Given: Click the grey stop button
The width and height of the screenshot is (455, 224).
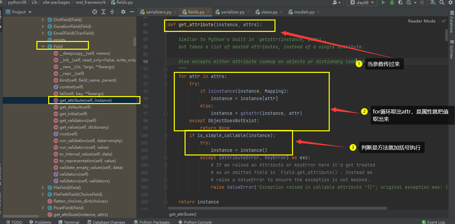Looking at the screenshot, I should point(422,2).
